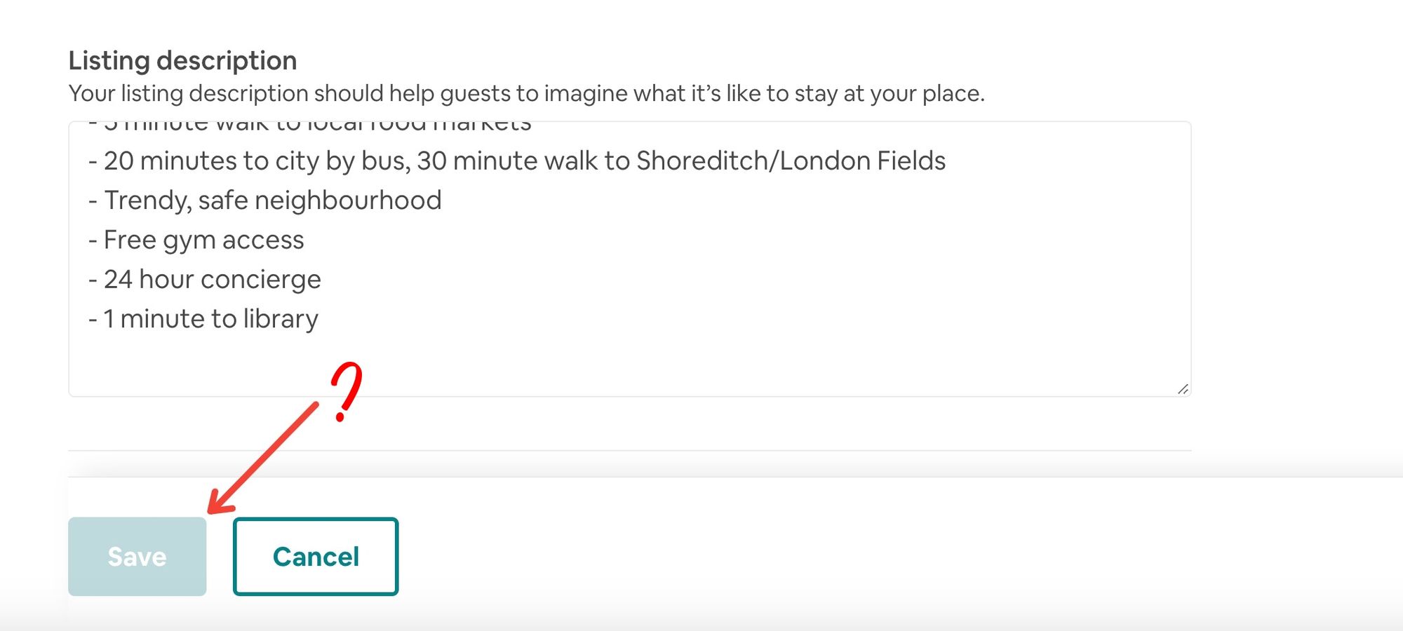This screenshot has height=631, width=1403.
Task: Click the words 'Shoreditch/London Fields'
Action: 791,161
